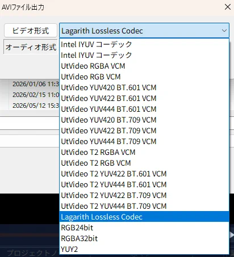Select the second Intel IYUV コーデック entry
The image size is (234, 257).
144,55
